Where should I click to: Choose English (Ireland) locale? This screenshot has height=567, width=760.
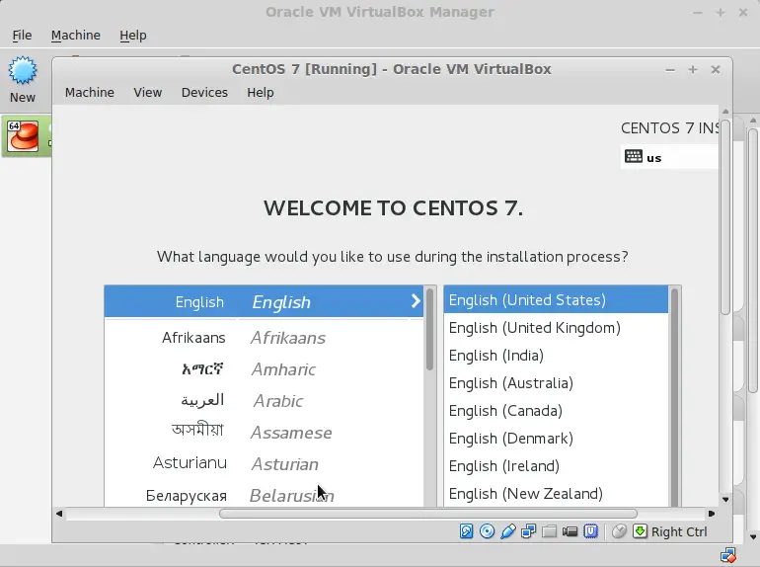coord(556,466)
